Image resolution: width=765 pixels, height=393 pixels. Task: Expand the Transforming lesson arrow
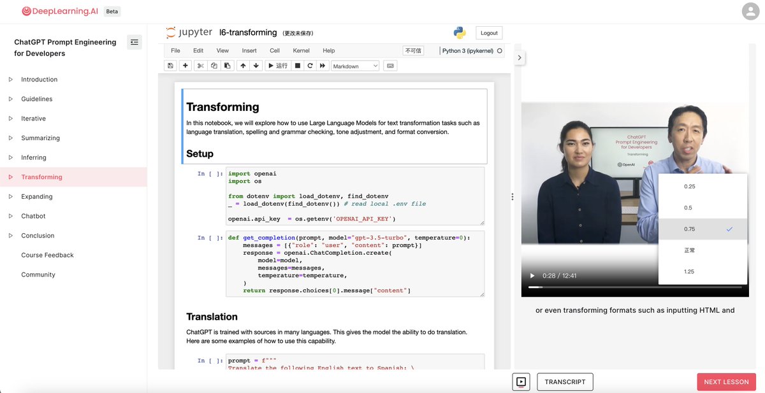click(11, 177)
